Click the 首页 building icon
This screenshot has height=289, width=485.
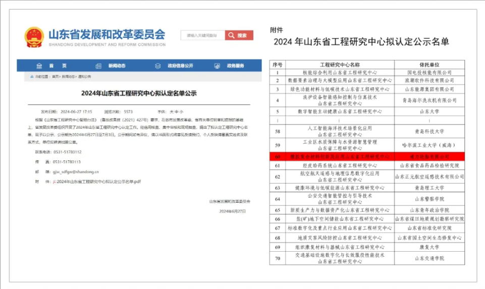(39, 66)
